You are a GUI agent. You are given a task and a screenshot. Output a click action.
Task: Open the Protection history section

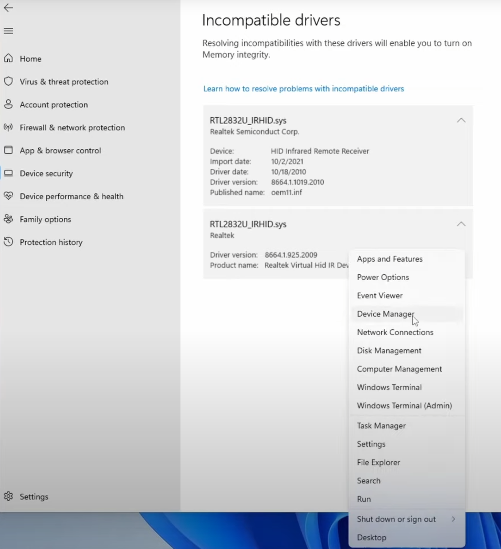(51, 242)
